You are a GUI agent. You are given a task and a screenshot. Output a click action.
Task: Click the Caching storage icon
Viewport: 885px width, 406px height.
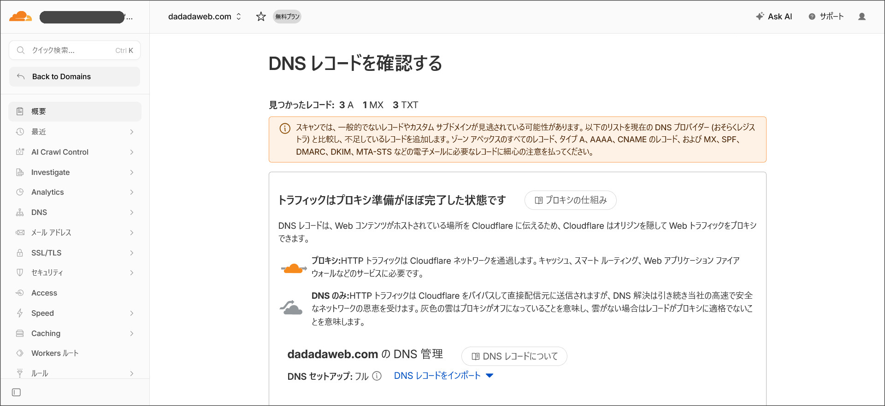pyautogui.click(x=20, y=333)
